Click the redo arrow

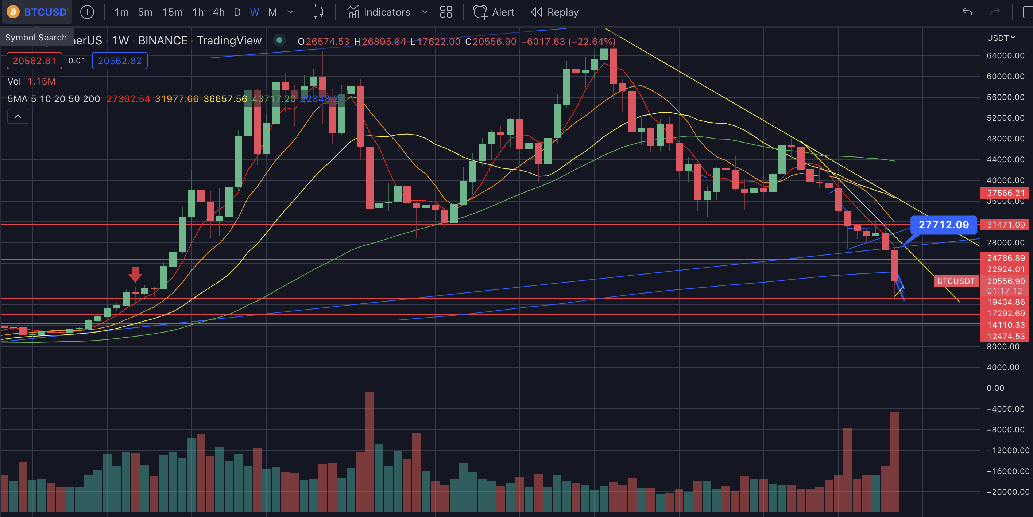pyautogui.click(x=994, y=12)
